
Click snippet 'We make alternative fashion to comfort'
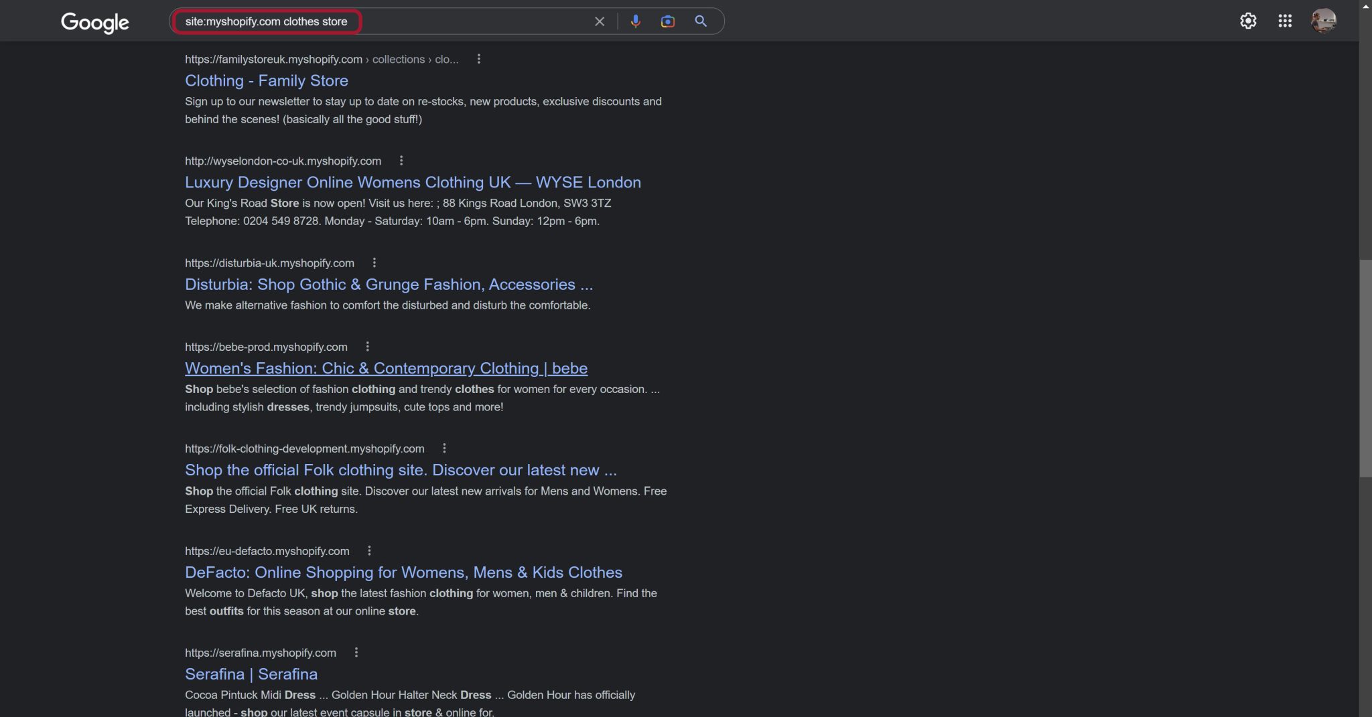click(387, 305)
